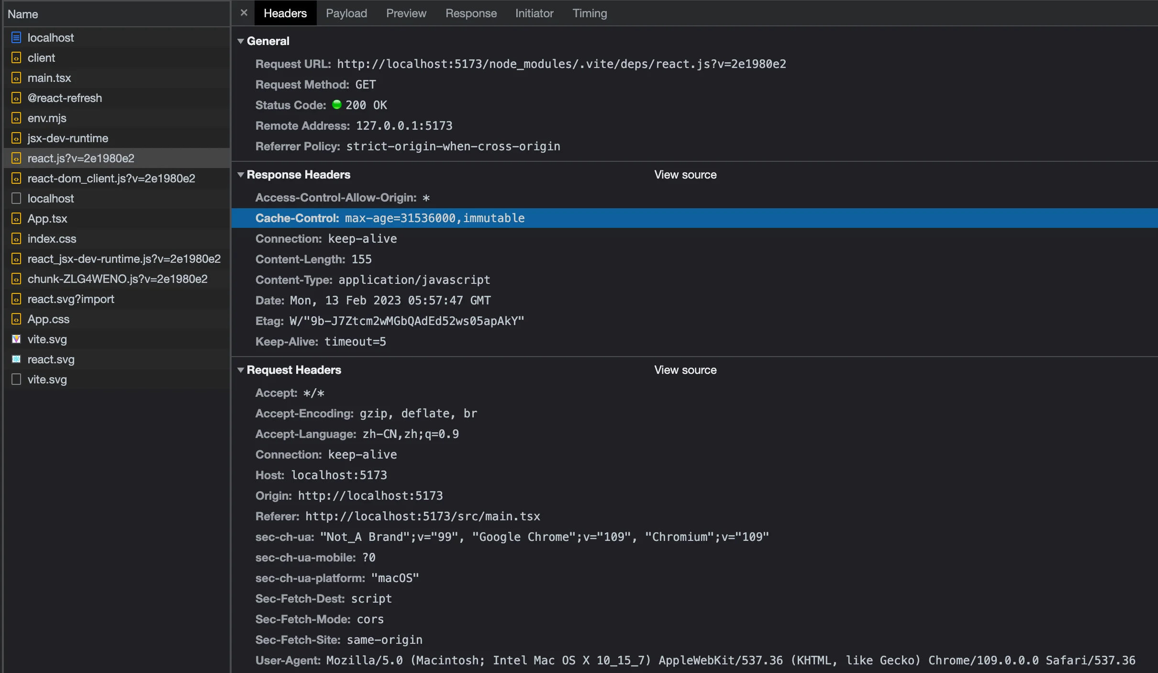Click View source for Response Headers
Image resolution: width=1158 pixels, height=673 pixels.
[x=685, y=175]
